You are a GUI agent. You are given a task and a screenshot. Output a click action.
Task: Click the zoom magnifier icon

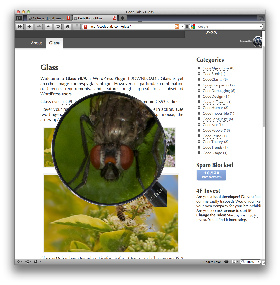[243, 262]
